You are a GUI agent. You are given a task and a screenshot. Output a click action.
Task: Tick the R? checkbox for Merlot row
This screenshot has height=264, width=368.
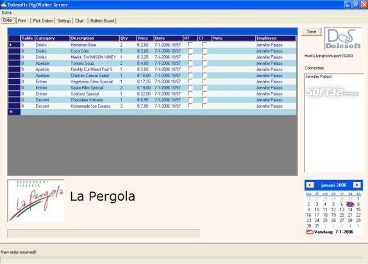coord(190,57)
